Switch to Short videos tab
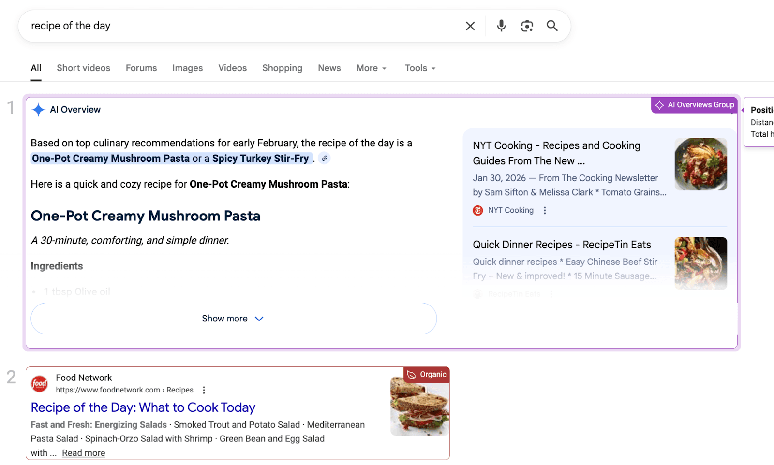 point(84,68)
